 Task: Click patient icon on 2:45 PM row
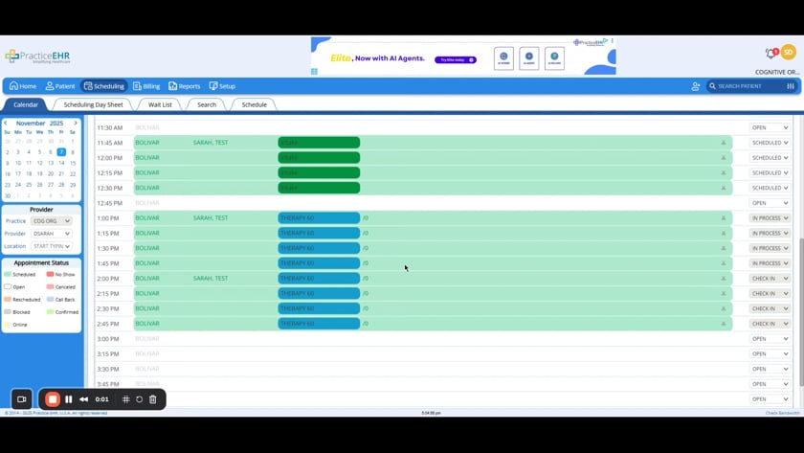pyautogui.click(x=724, y=324)
